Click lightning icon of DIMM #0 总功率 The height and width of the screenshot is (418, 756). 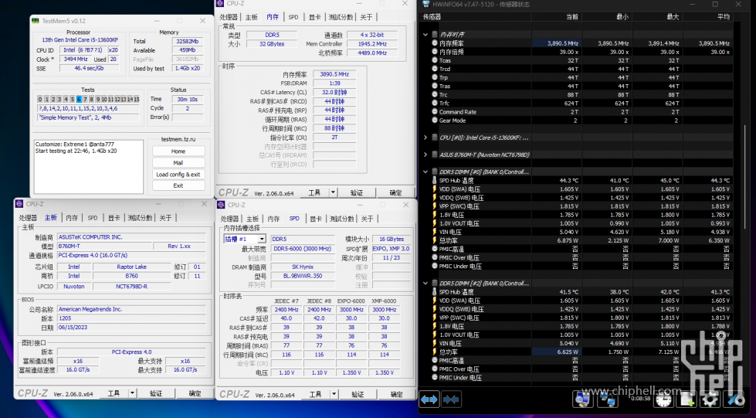pos(435,240)
